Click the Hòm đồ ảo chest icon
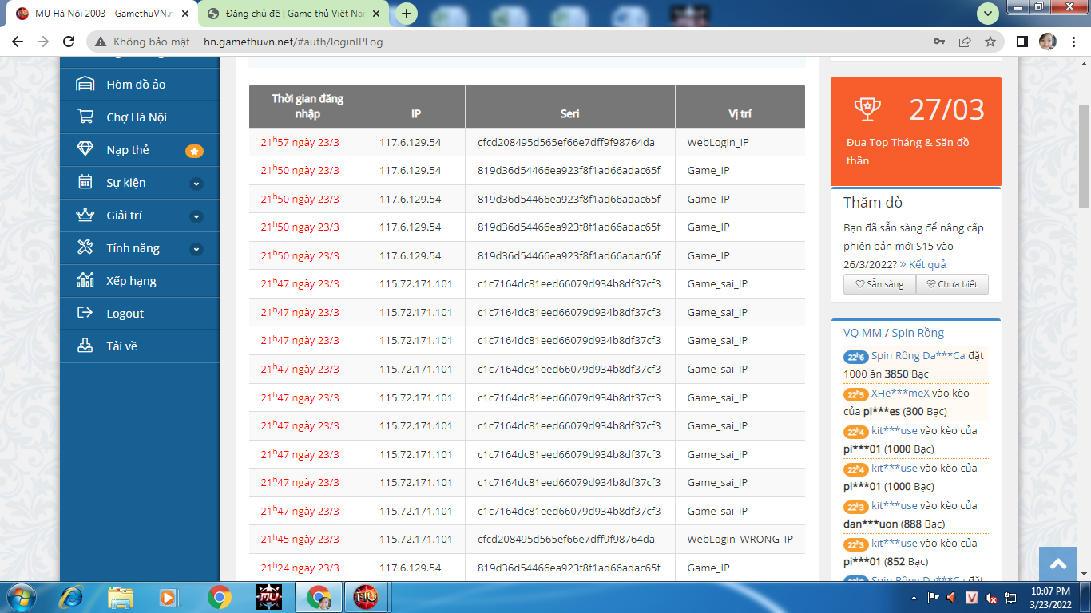 tap(85, 85)
